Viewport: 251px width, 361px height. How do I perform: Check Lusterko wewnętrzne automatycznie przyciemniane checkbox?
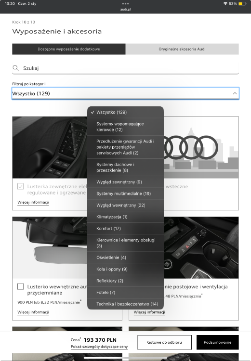21,286
